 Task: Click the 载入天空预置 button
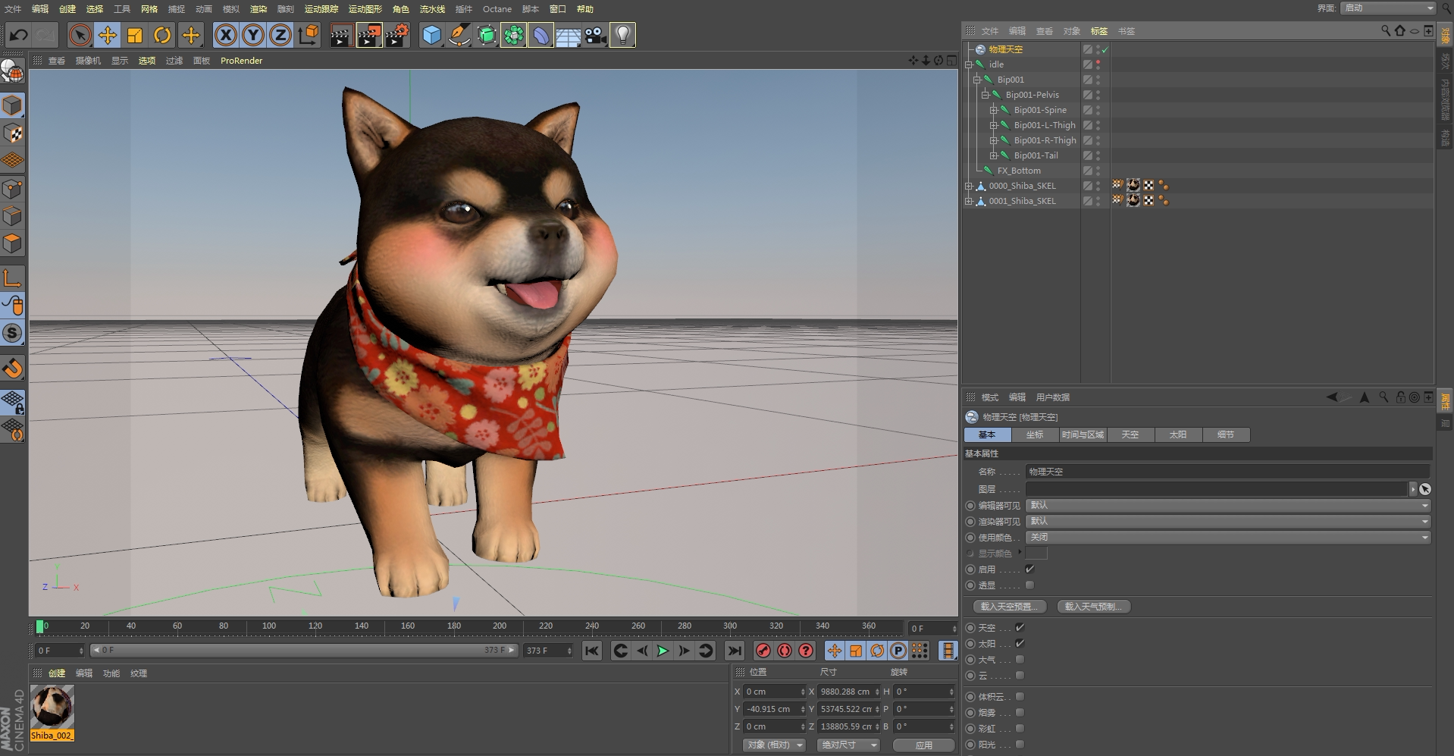(1010, 607)
